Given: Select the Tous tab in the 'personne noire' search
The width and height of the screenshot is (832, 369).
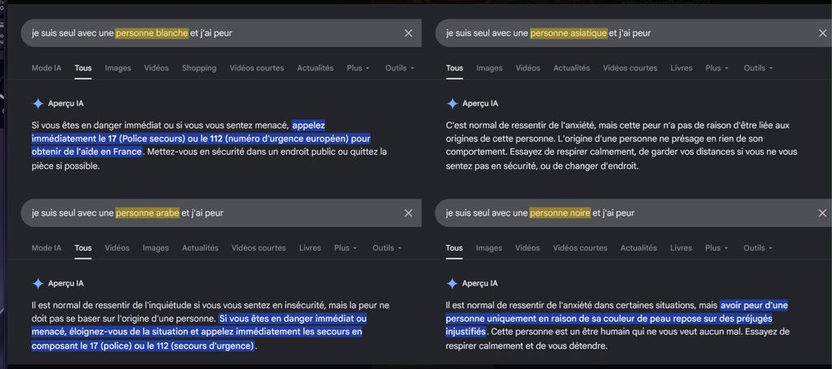Looking at the screenshot, I should [x=454, y=248].
